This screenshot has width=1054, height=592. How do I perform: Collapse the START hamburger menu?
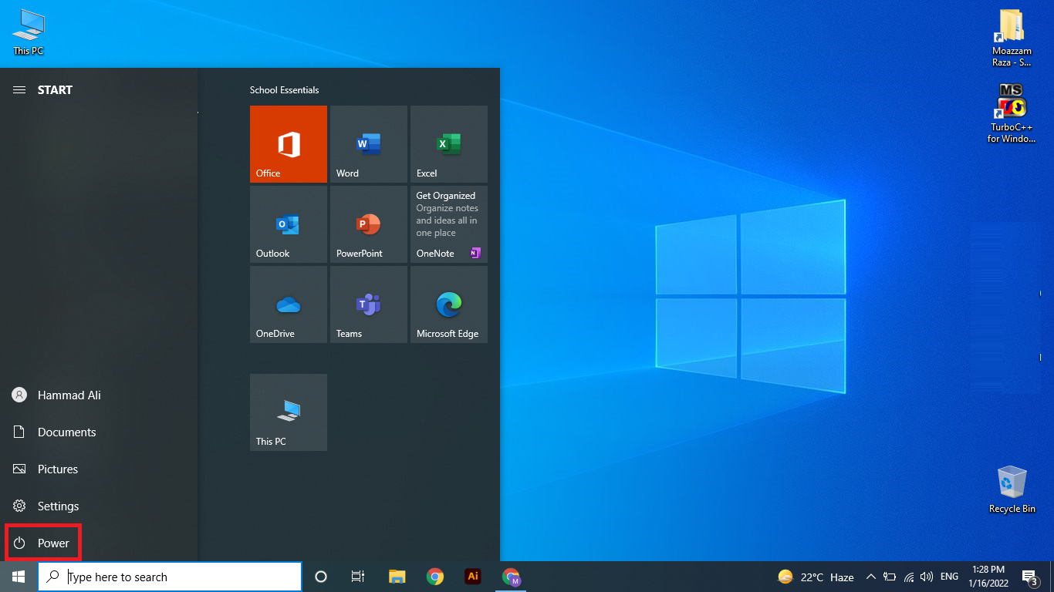tap(19, 90)
